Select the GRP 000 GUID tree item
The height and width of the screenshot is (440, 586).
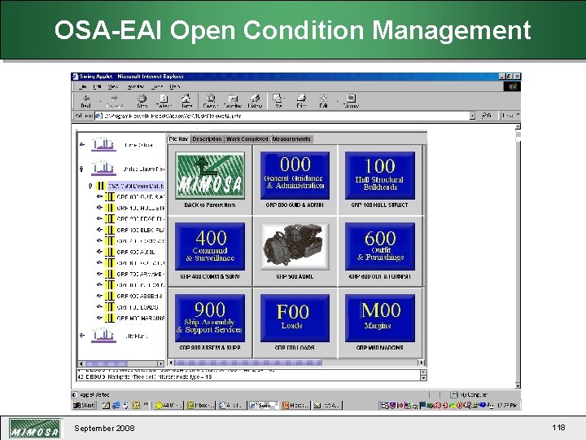tap(140, 196)
